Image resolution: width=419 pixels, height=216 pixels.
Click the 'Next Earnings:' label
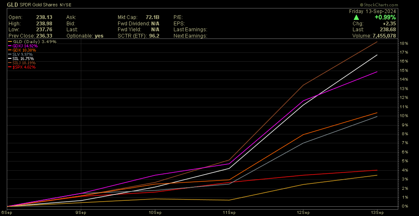tap(190, 36)
